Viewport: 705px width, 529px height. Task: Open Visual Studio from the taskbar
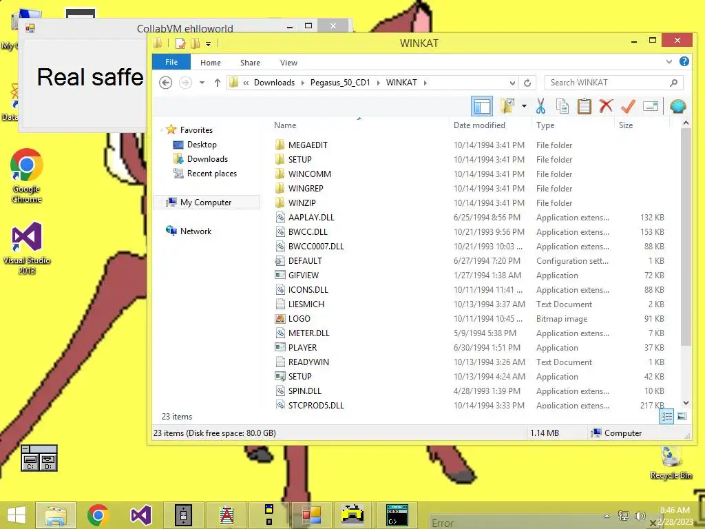point(140,515)
